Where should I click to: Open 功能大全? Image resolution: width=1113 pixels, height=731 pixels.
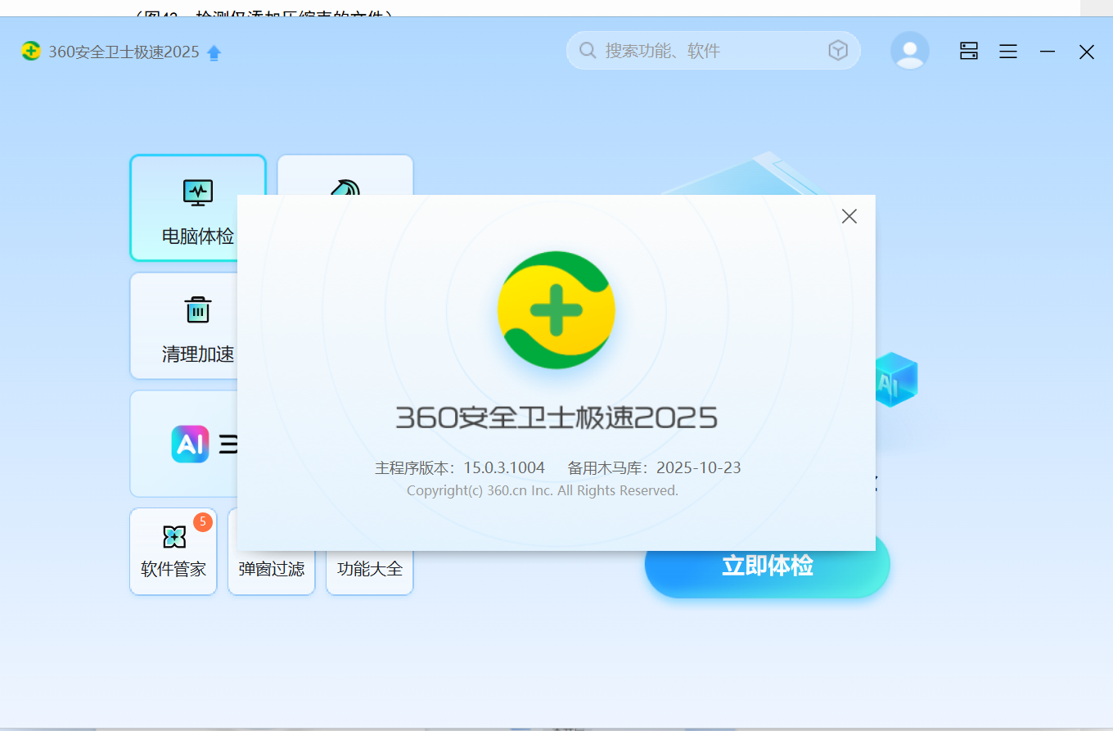click(370, 568)
